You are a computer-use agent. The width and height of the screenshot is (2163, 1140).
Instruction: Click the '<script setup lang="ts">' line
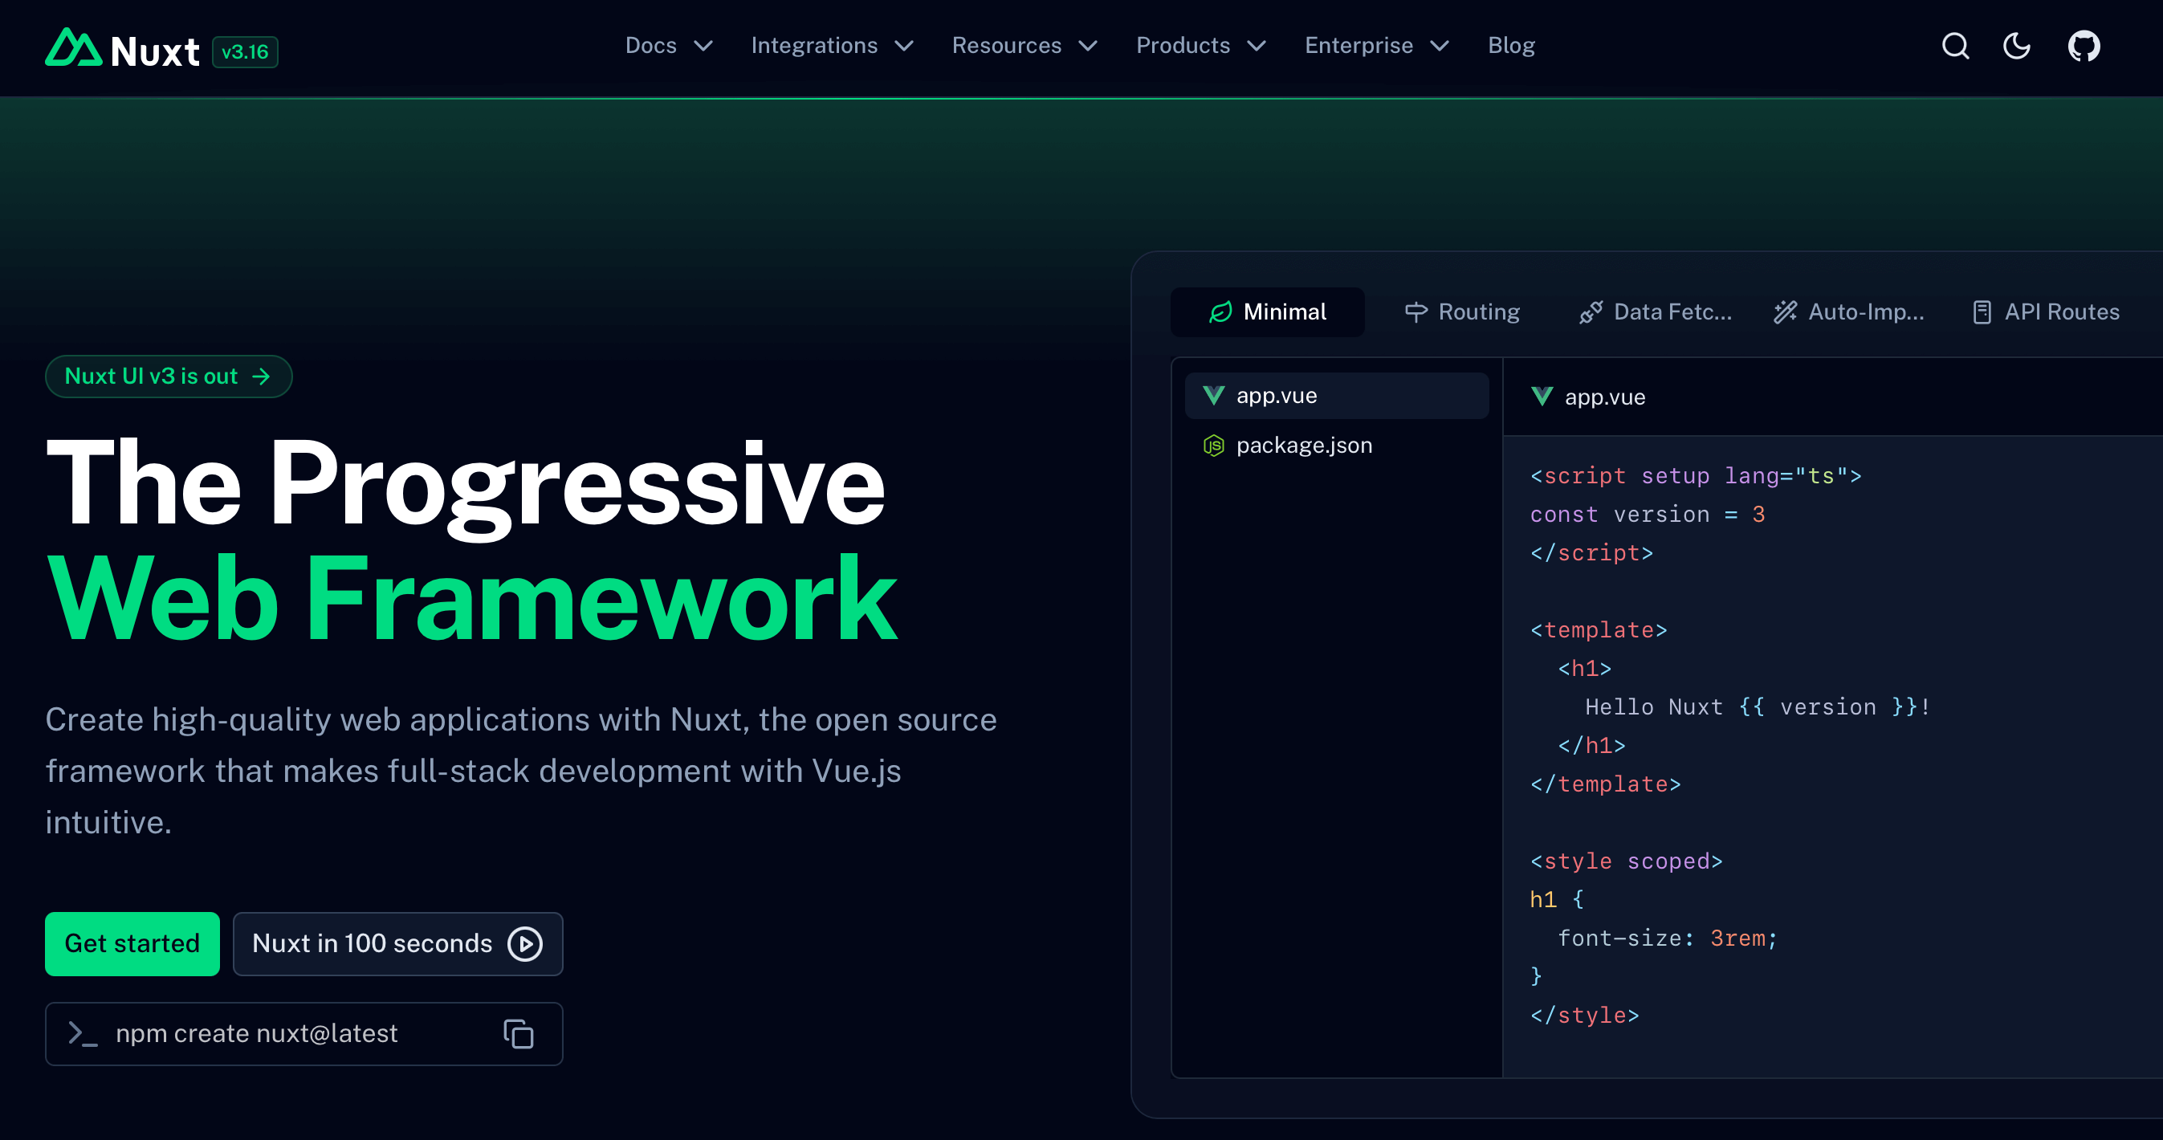click(1695, 476)
